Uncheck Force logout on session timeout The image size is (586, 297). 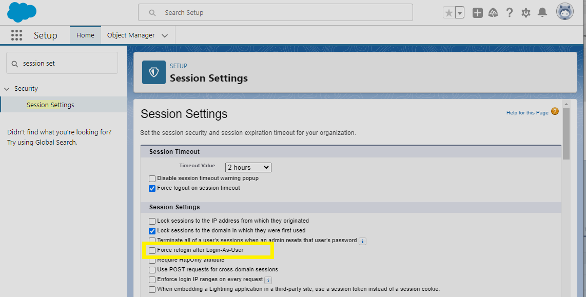(152, 188)
